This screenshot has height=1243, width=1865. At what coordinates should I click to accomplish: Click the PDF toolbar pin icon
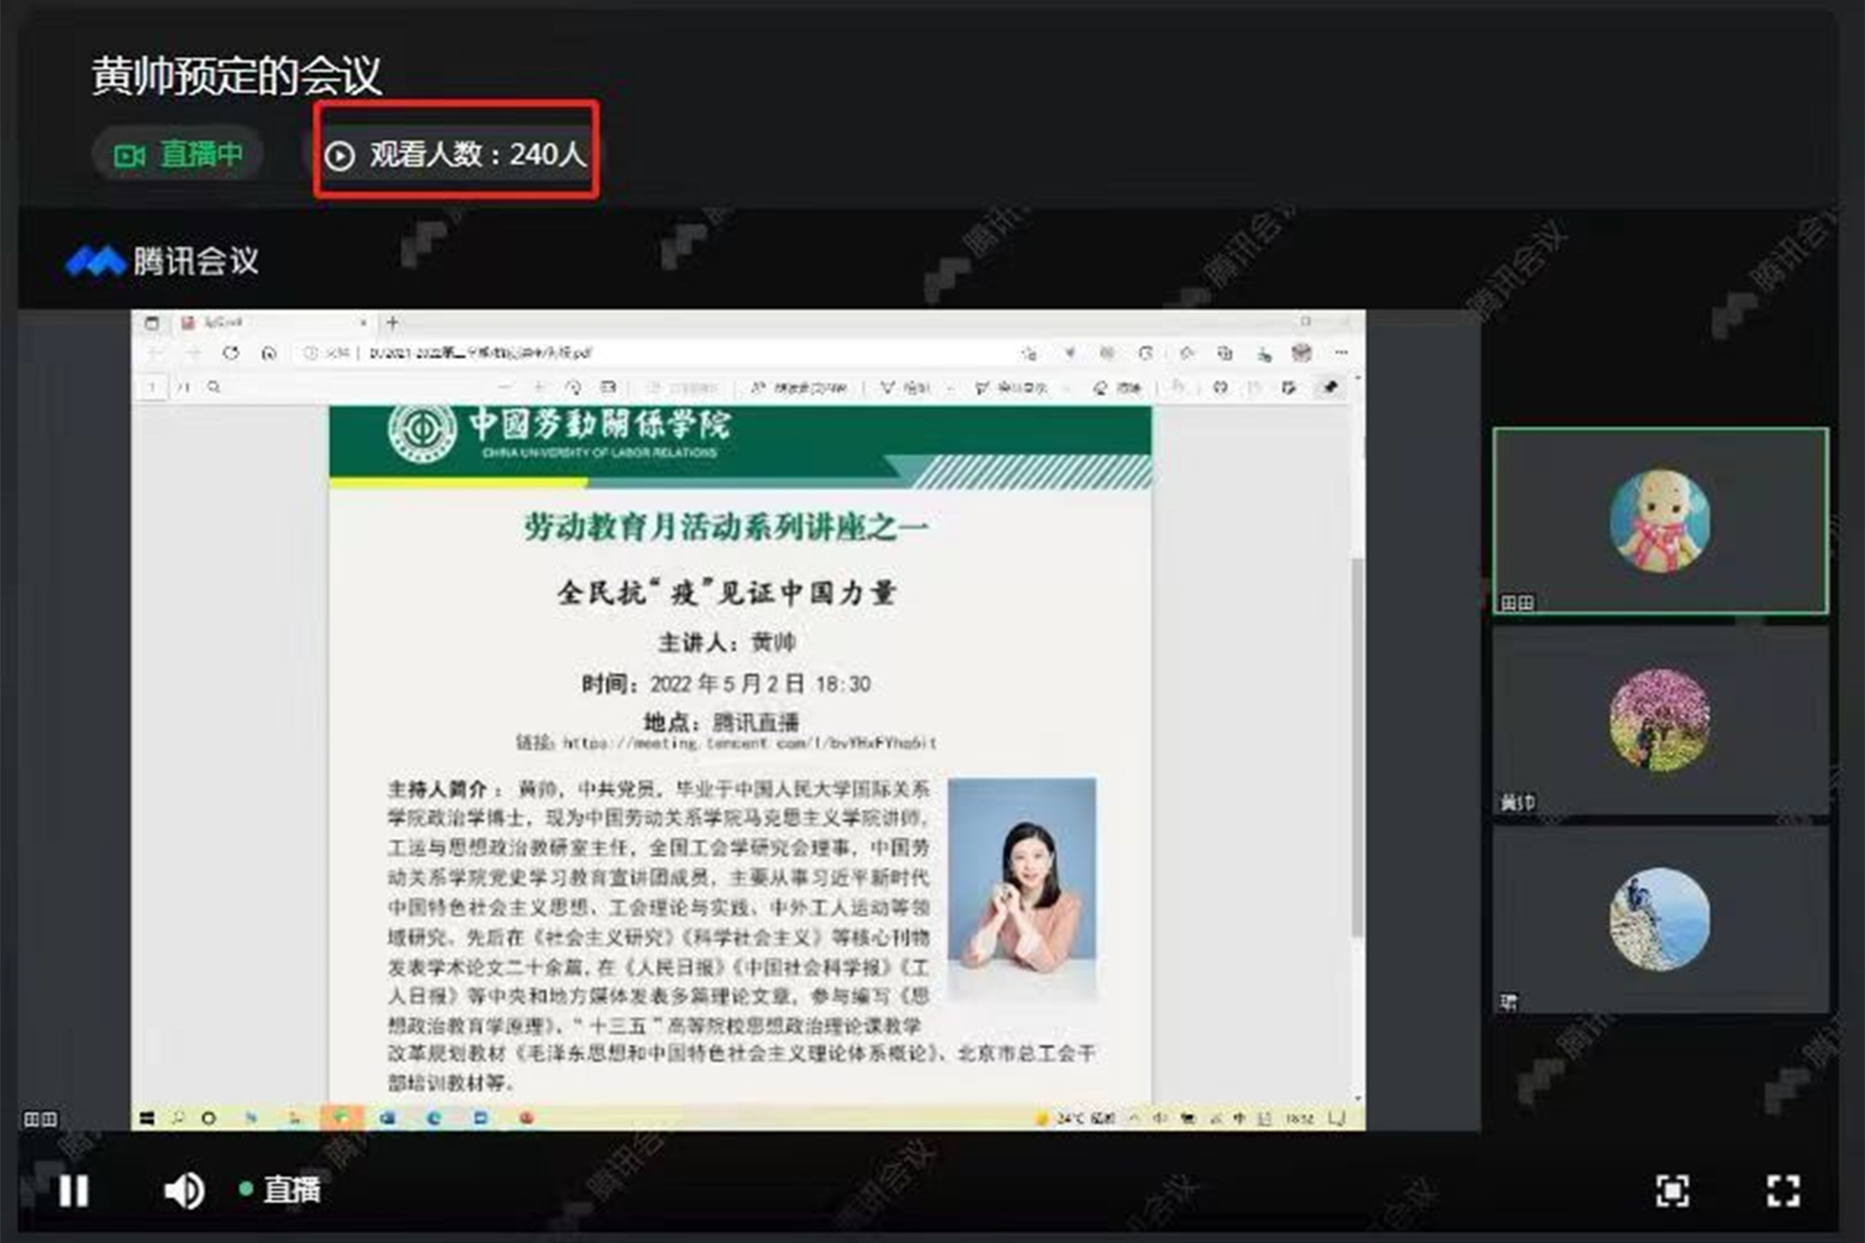[x=1330, y=387]
